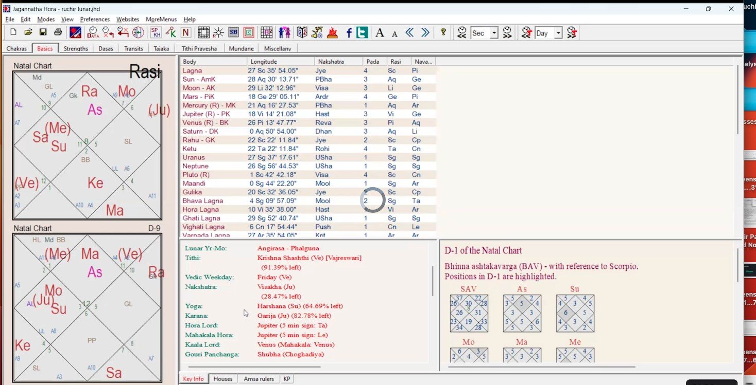The image size is (756, 385).
Task: Select the red N toolbar icon
Action: [186, 33]
